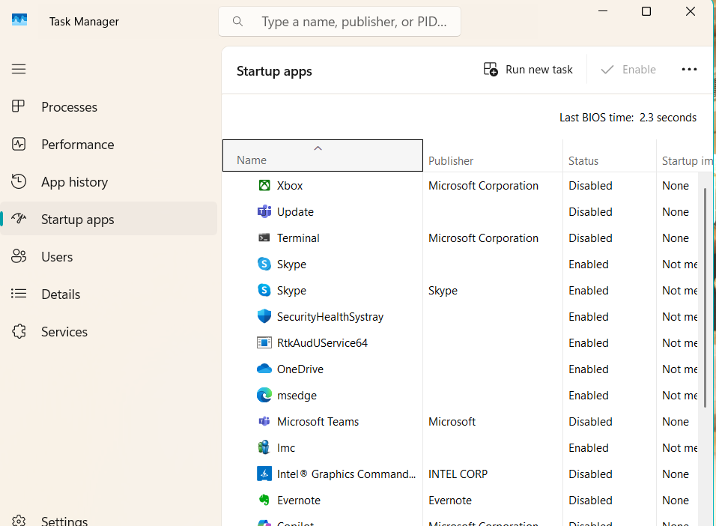Open Task Manager Settings
This screenshot has height=526, width=716.
108,520
